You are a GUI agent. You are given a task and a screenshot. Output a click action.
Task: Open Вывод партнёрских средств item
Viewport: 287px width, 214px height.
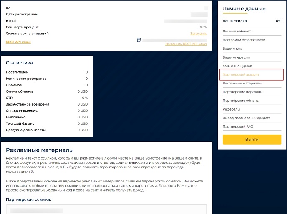point(247,118)
